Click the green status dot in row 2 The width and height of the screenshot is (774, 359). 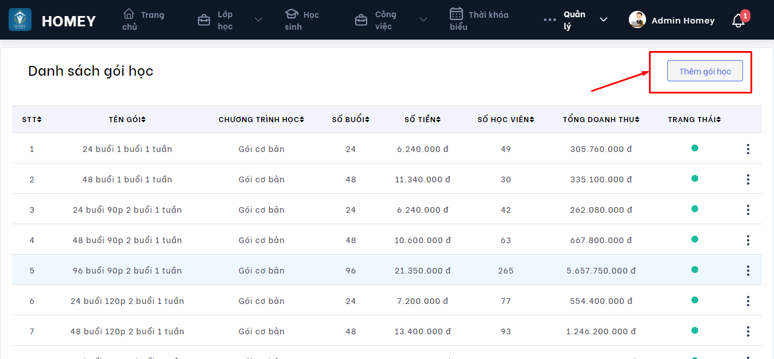pos(694,178)
